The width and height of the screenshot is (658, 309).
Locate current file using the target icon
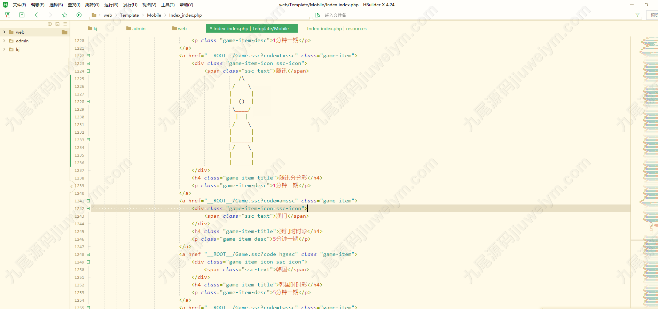50,24
